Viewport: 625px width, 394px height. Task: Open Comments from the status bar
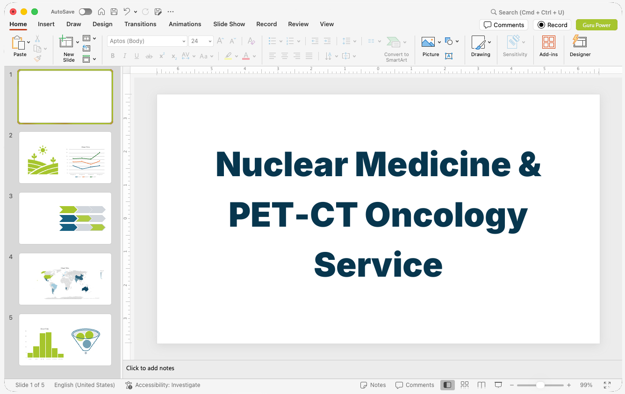[415, 385]
